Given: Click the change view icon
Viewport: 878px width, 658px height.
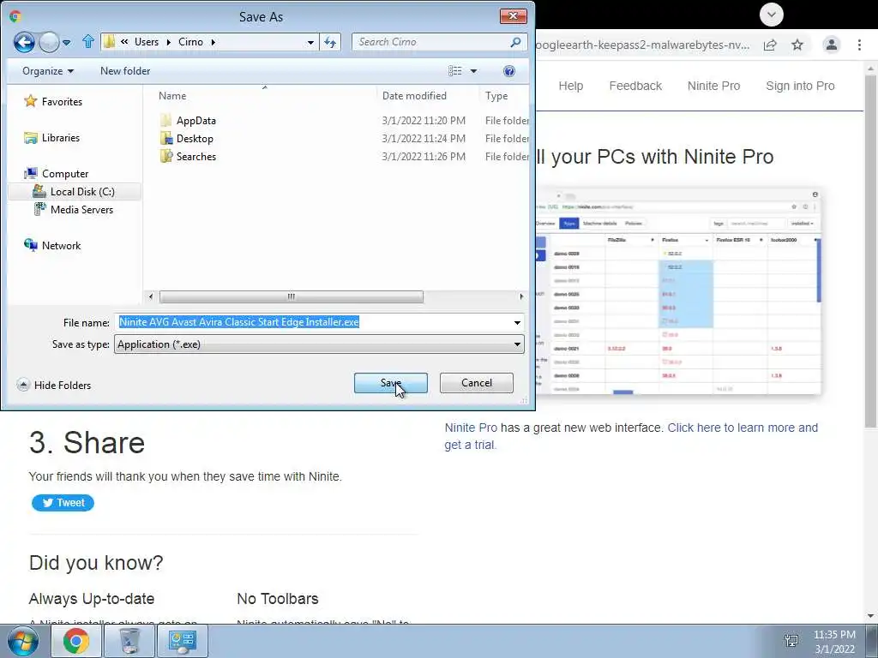Looking at the screenshot, I should coord(455,71).
